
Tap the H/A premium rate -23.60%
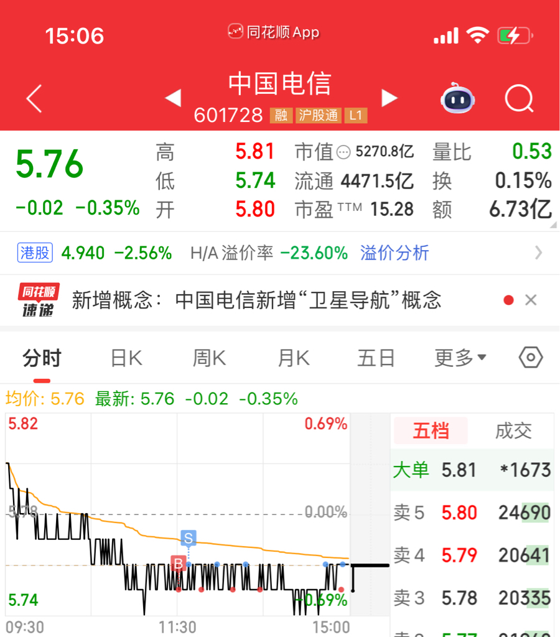[314, 253]
